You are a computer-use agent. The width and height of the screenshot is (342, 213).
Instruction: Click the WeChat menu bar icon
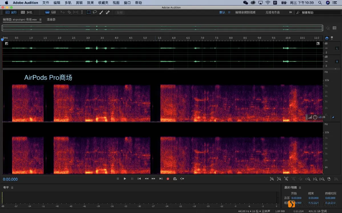point(246,3)
